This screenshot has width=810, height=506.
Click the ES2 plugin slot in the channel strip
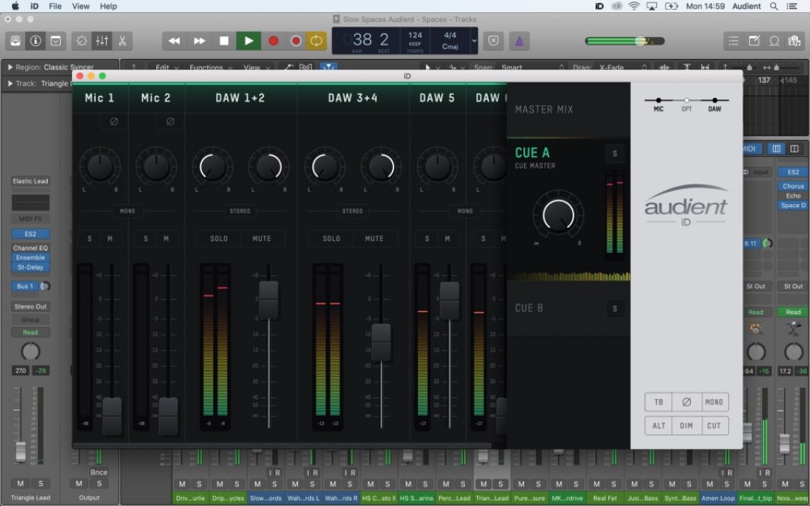coord(30,234)
